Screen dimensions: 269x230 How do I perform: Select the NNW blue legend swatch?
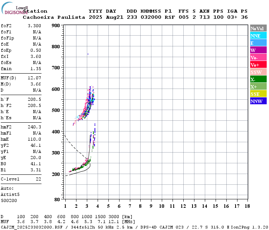coord(258,101)
